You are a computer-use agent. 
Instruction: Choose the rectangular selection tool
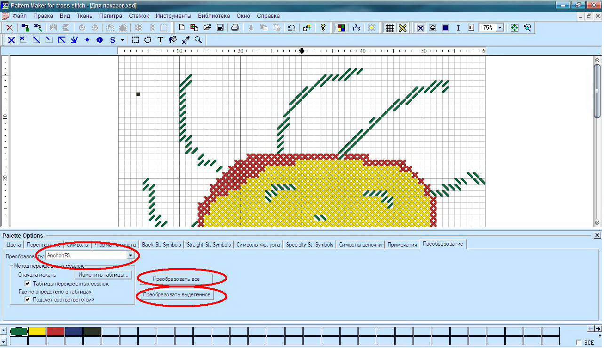tap(135, 40)
